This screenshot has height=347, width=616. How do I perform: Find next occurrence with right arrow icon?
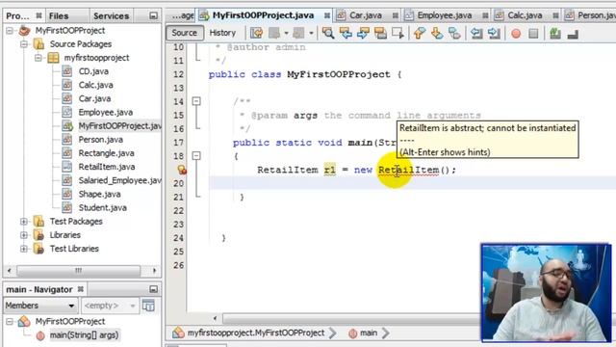tap(363, 33)
